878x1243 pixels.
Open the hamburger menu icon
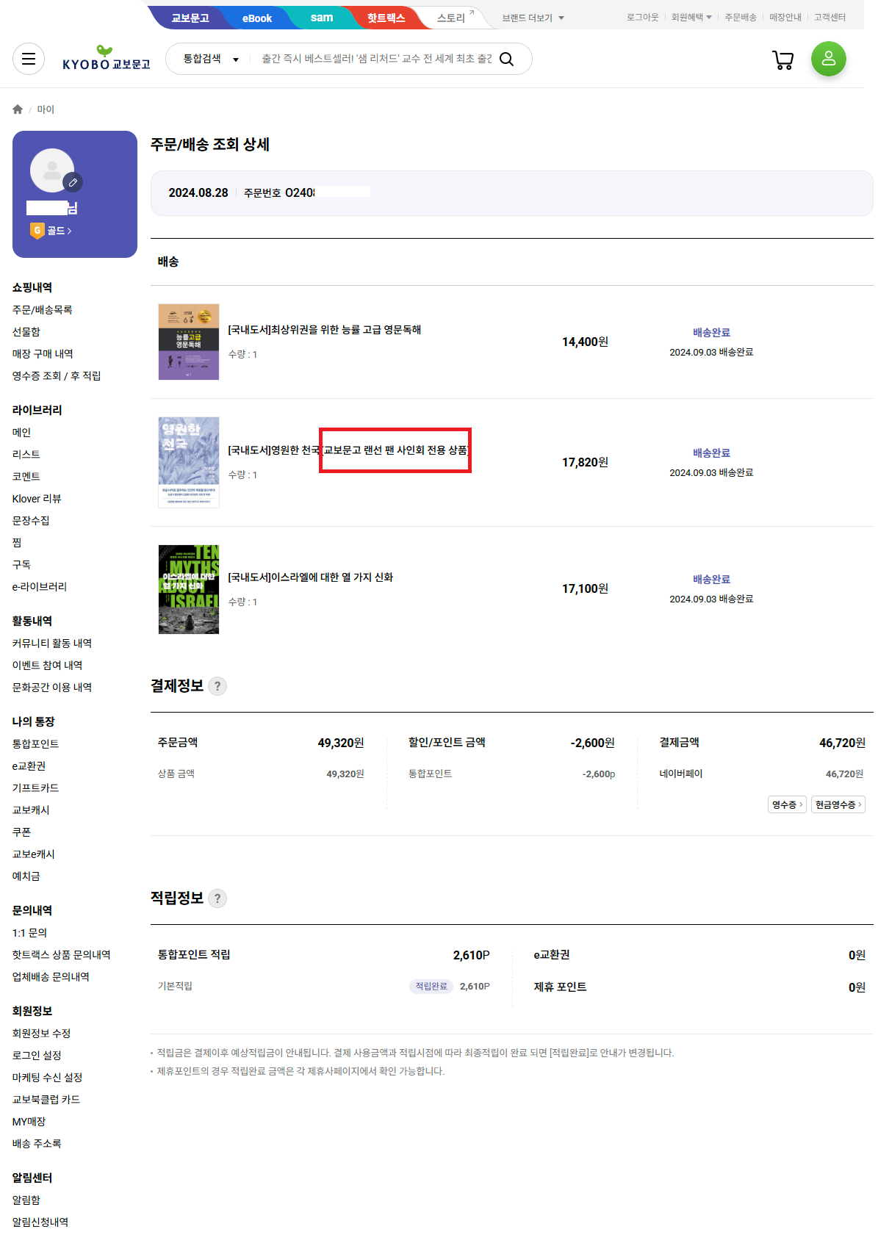(x=29, y=59)
